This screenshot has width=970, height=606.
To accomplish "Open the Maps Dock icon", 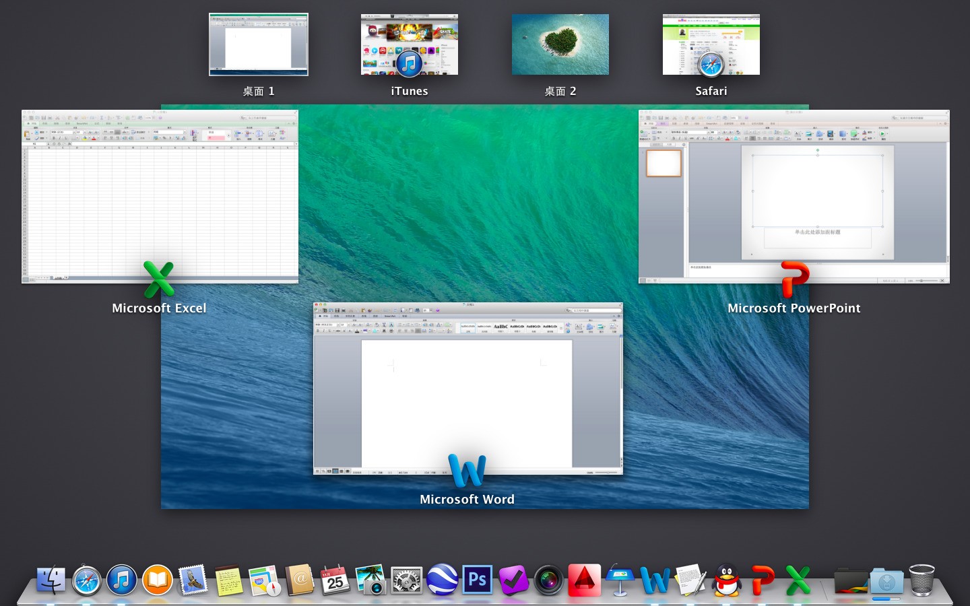I will click(264, 580).
